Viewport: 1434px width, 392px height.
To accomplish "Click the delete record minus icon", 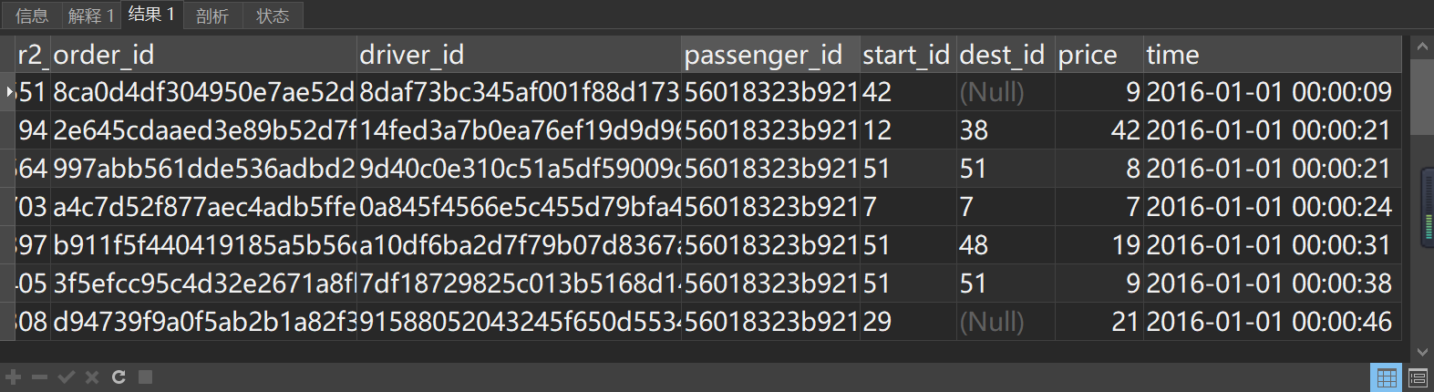I will coord(39,377).
